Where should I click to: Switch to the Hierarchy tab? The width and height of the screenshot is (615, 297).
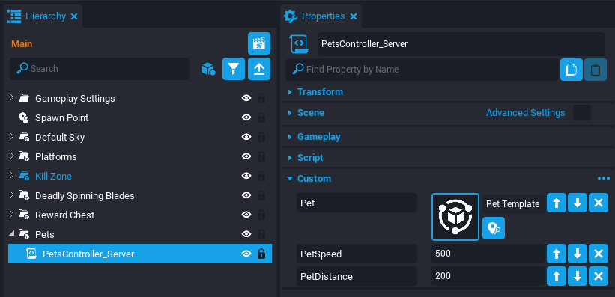[x=43, y=16]
